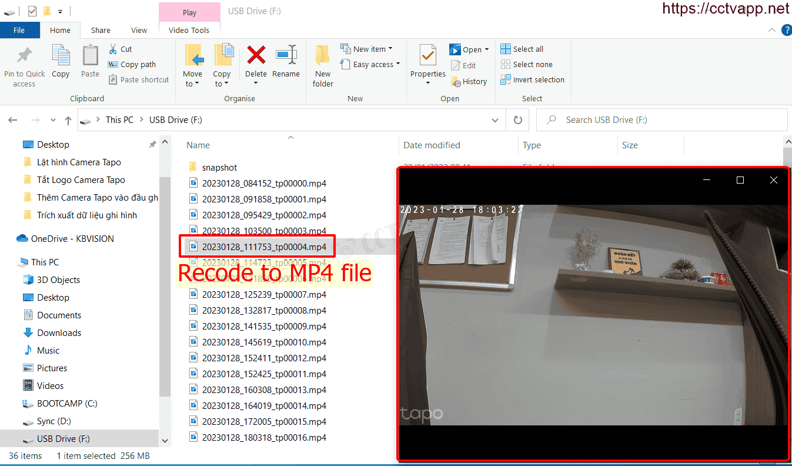
Task: Click the Copy icon in Clipboard group
Action: point(61,55)
